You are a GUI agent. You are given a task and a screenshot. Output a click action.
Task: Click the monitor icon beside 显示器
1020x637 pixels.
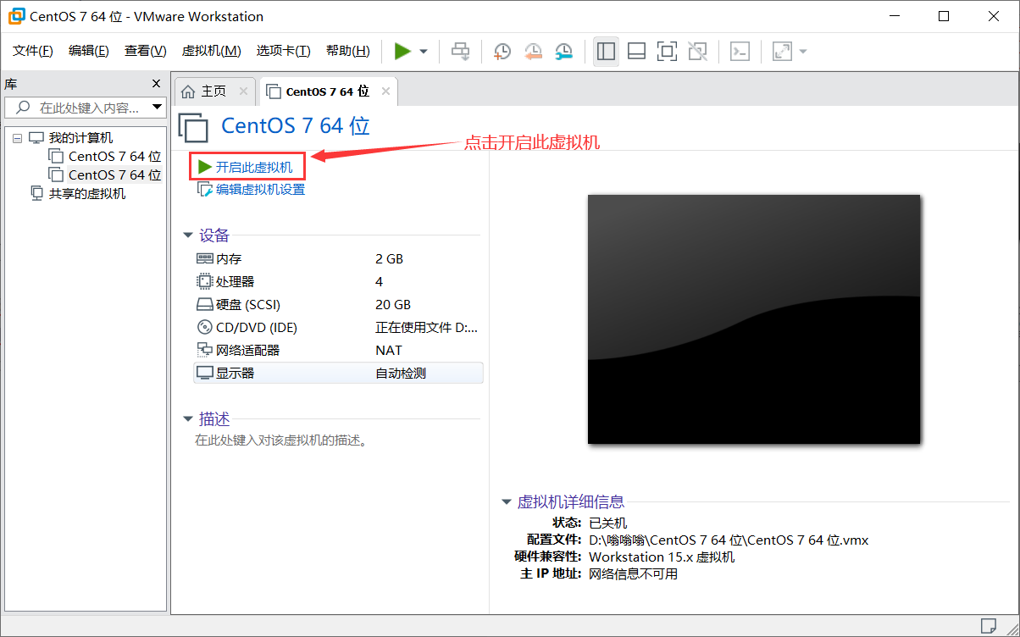pyautogui.click(x=204, y=373)
